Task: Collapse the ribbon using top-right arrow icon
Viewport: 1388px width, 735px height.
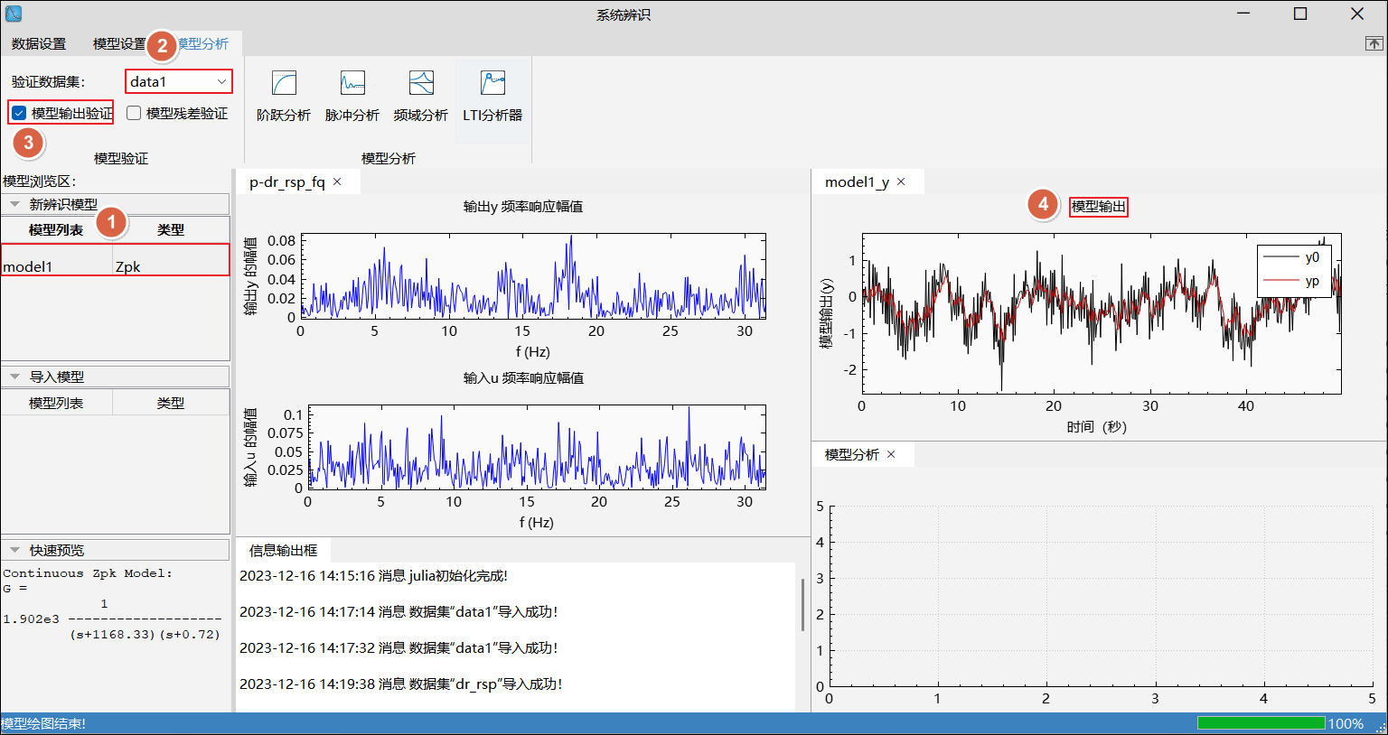Action: pos(1374,43)
